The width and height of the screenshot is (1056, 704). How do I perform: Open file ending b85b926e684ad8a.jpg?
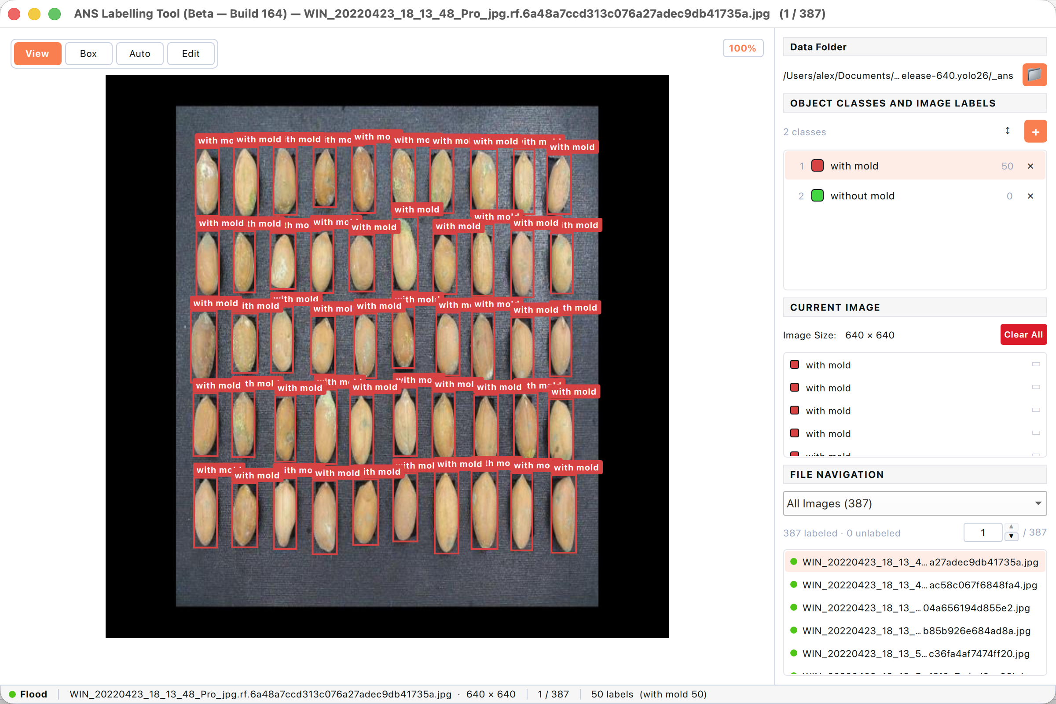click(x=915, y=631)
